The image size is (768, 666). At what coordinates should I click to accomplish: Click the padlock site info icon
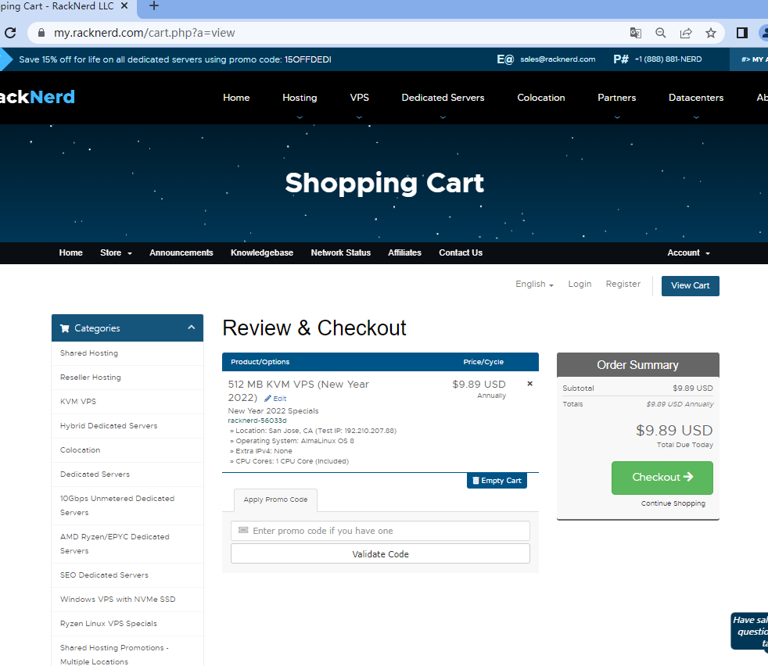(x=41, y=33)
